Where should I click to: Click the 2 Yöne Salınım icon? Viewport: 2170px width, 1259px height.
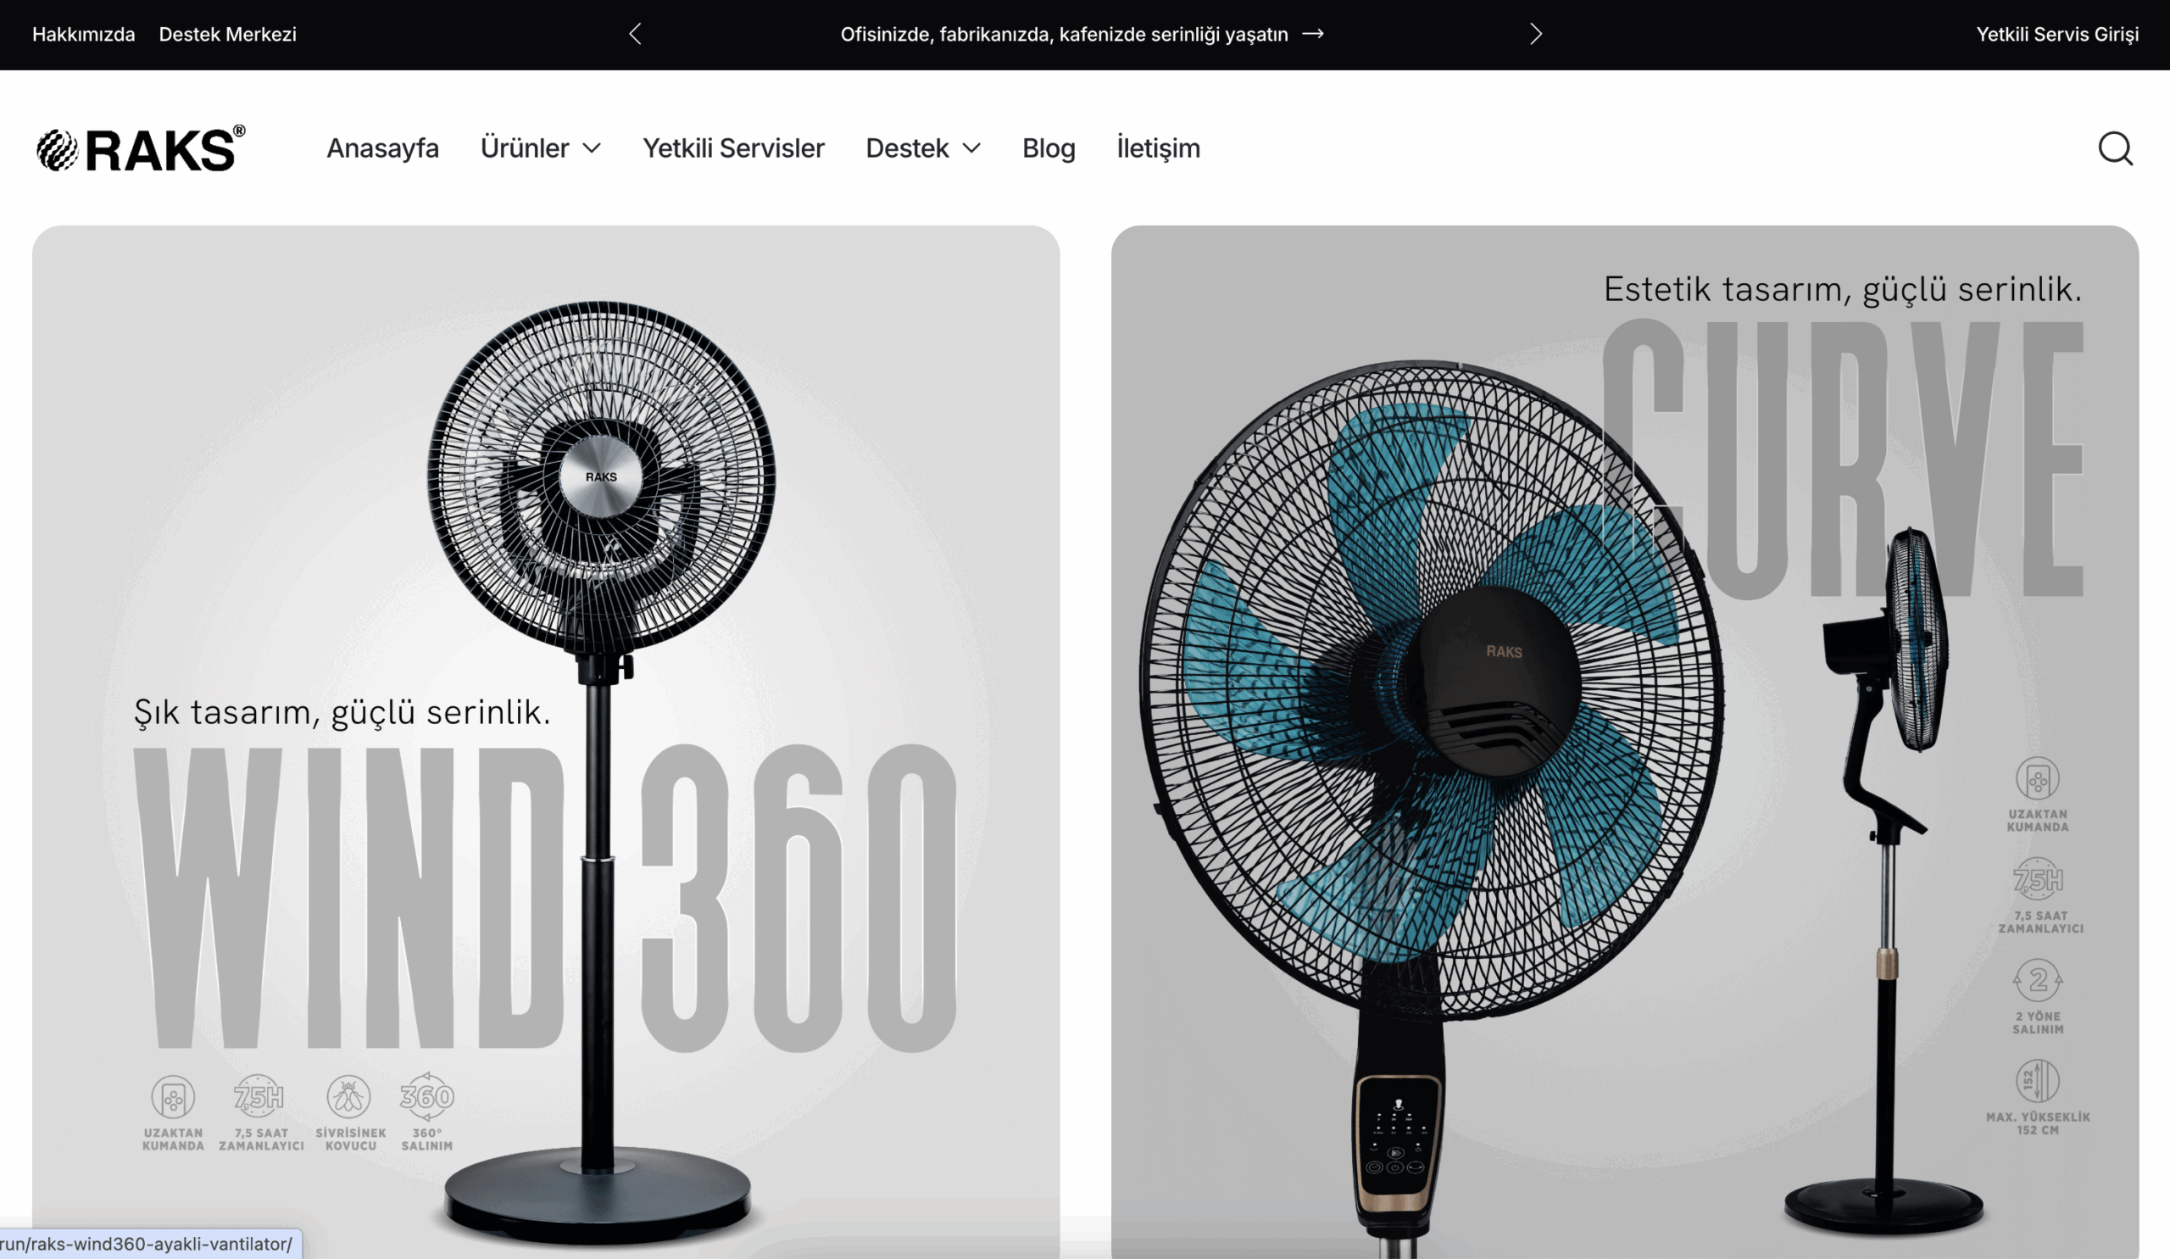[2037, 981]
